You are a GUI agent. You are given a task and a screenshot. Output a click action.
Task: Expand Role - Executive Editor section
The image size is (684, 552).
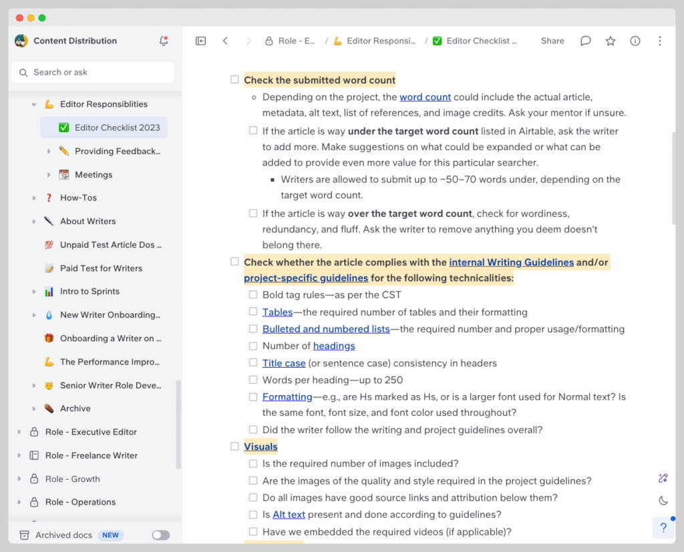click(19, 432)
